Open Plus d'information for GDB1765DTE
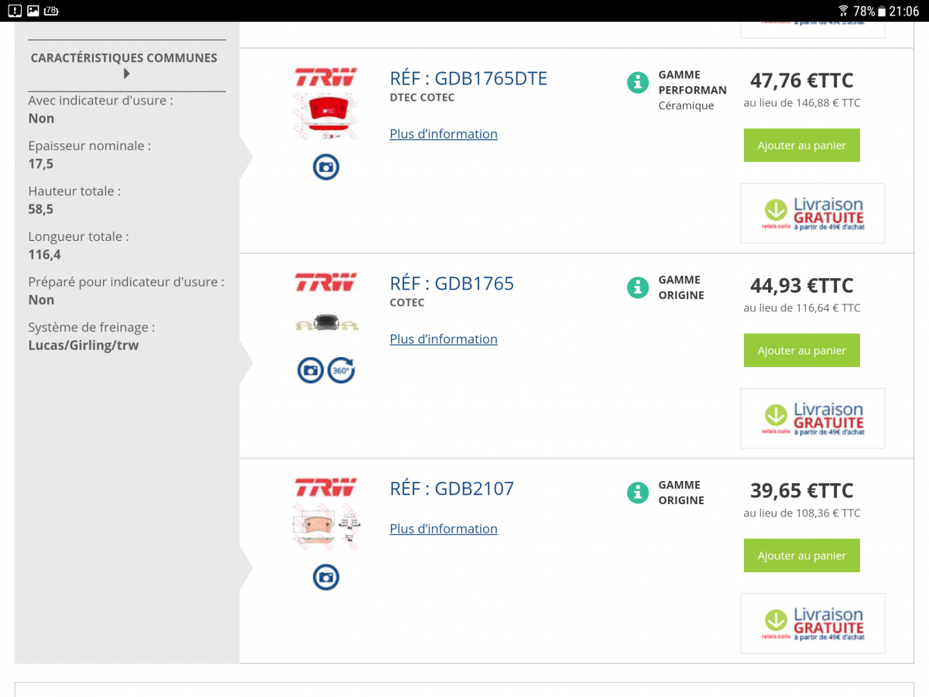929x697 pixels. coord(444,134)
